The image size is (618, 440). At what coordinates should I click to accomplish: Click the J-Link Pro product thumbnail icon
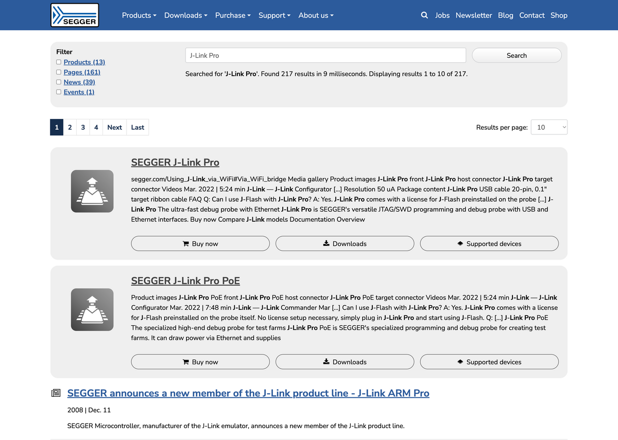click(x=92, y=191)
